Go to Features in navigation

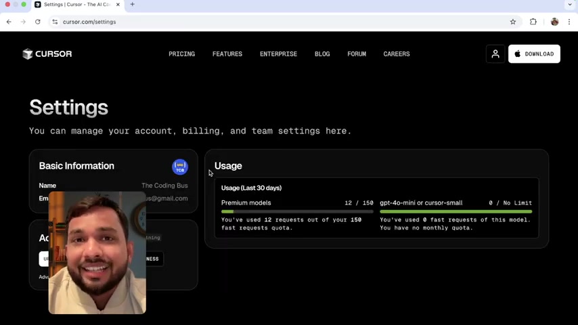pos(227,54)
